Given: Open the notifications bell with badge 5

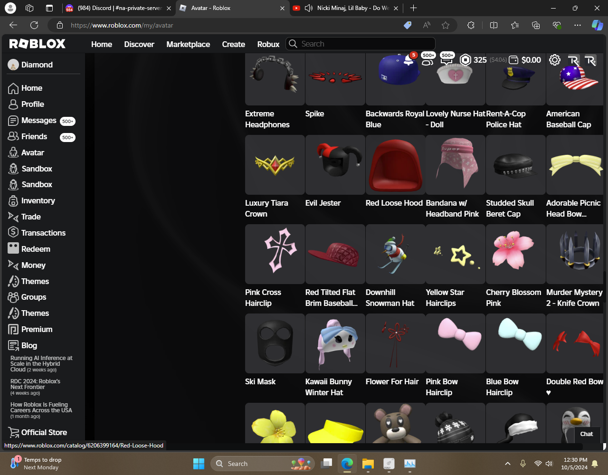Looking at the screenshot, I should click(408, 60).
